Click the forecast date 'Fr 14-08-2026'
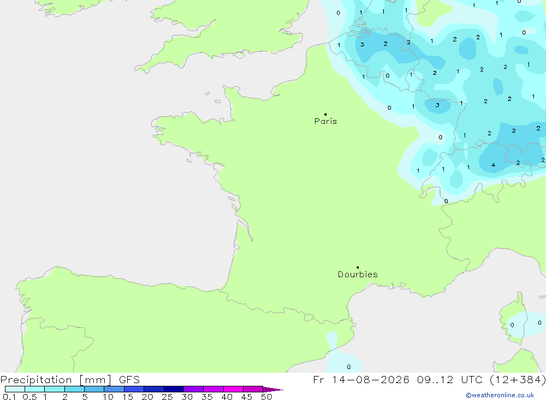This screenshot has height=400, width=546. tap(361, 380)
